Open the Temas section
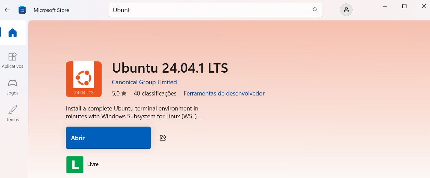This screenshot has height=178, width=430. point(13,114)
